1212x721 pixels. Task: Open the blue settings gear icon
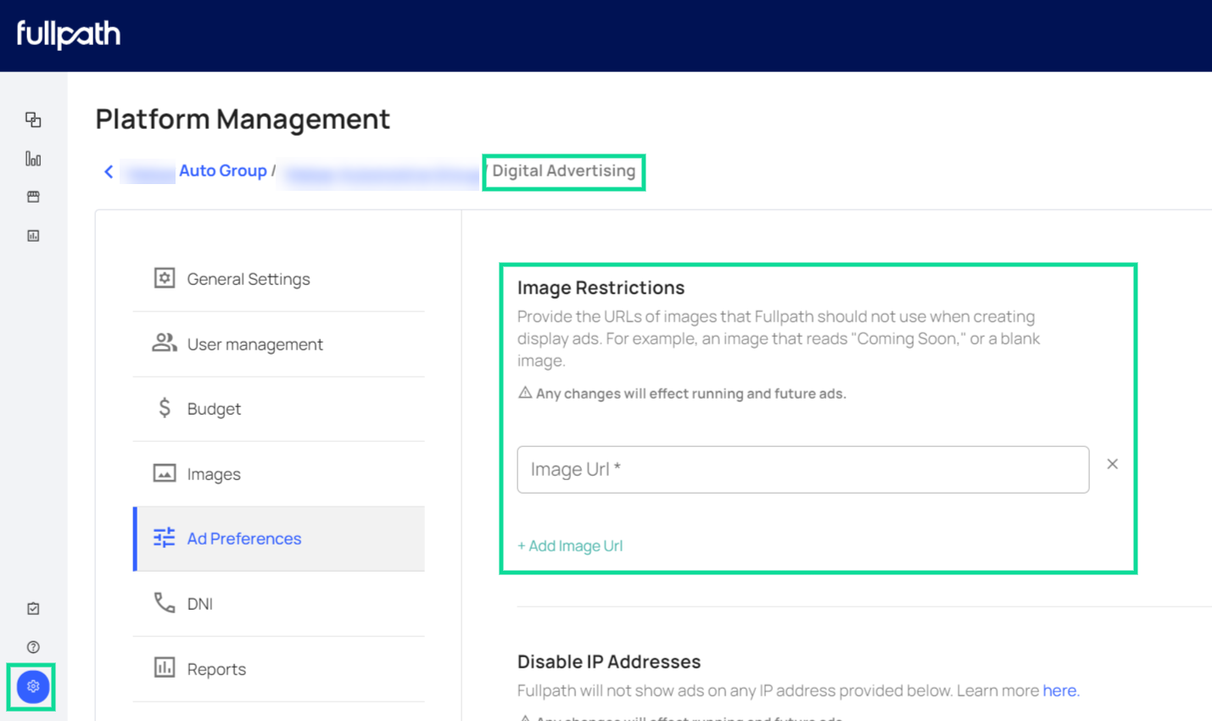tap(33, 686)
